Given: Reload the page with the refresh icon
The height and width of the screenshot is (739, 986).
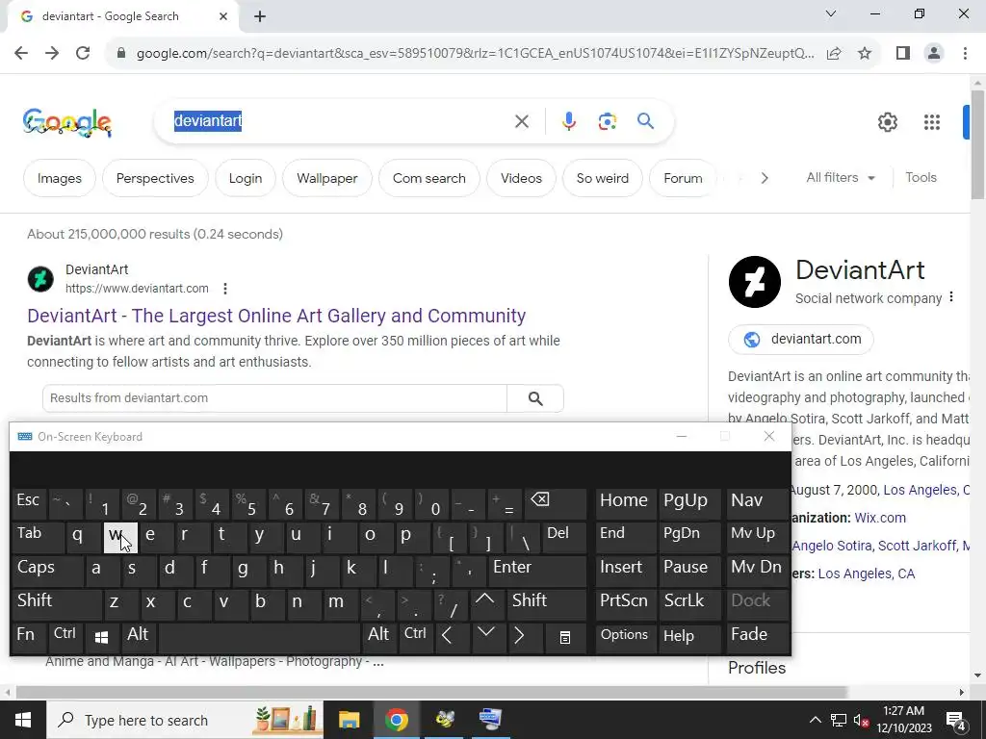Looking at the screenshot, I should (83, 54).
